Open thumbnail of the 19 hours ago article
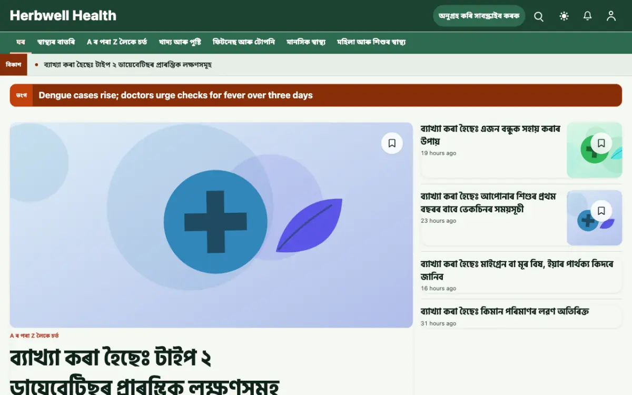The height and width of the screenshot is (395, 632). (x=594, y=150)
